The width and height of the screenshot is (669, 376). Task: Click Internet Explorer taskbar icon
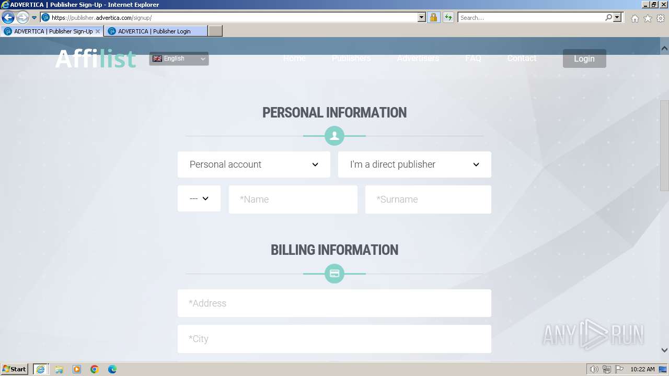[x=41, y=369]
